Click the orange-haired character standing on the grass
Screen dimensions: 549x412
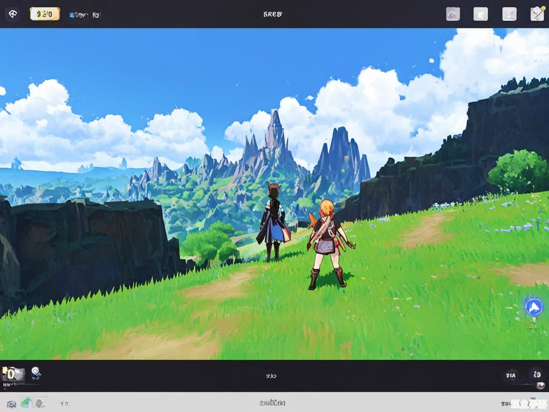tap(330, 244)
